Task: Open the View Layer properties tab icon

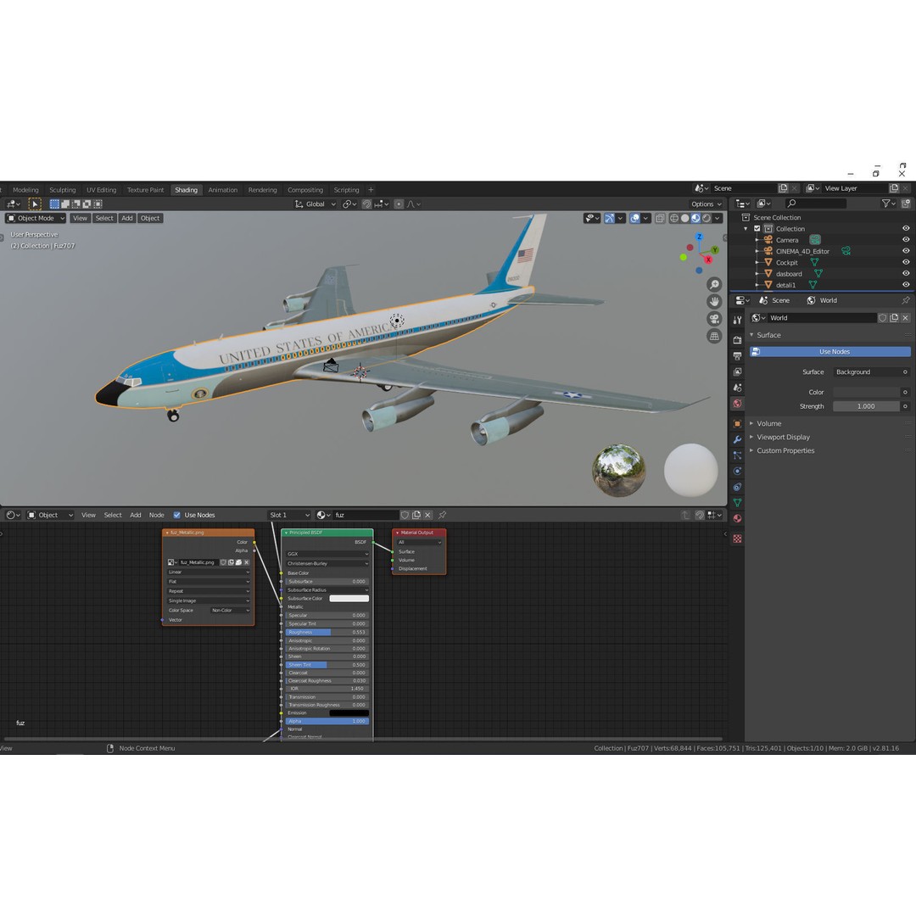Action: click(x=737, y=371)
